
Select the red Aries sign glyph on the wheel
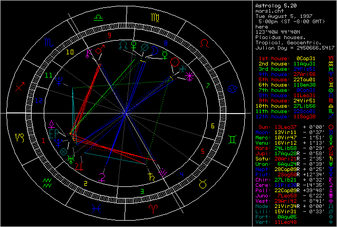153,209
